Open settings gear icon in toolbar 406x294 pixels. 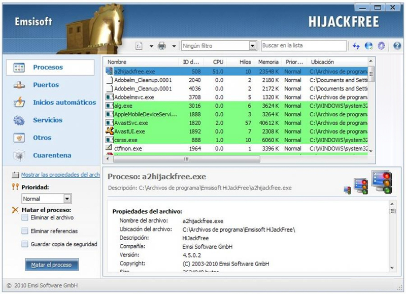point(381,46)
